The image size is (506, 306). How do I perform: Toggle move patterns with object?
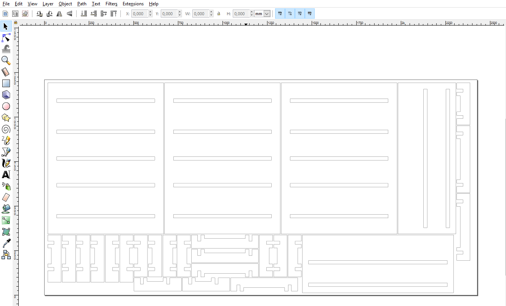coord(310,14)
